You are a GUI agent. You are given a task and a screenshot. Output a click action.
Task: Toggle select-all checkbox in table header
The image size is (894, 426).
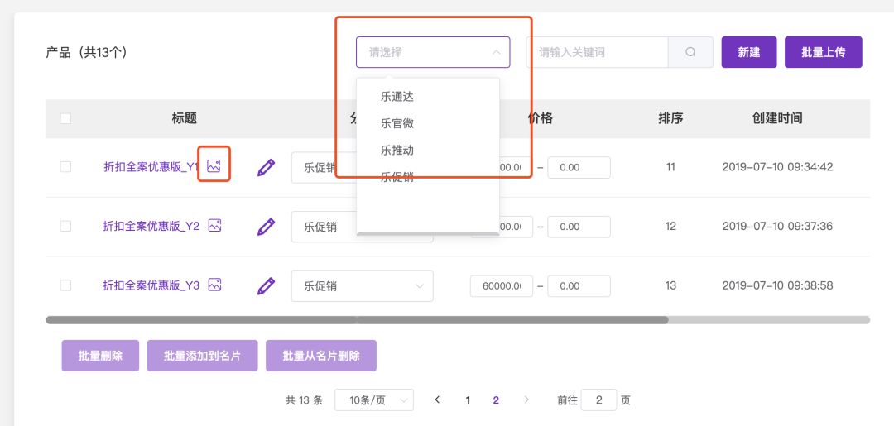coord(65,118)
